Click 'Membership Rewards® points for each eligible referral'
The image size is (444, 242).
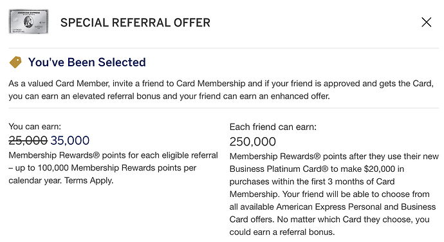pyautogui.click(x=113, y=155)
